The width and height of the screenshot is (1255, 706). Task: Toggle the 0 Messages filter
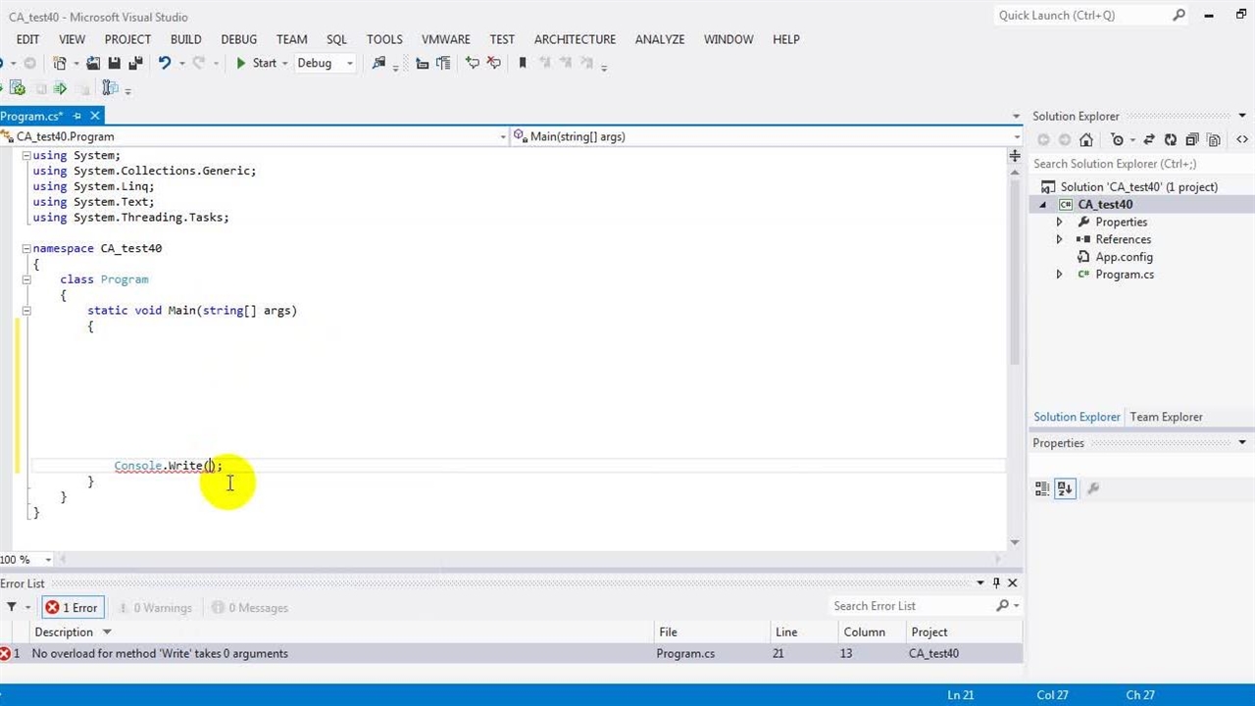pyautogui.click(x=249, y=608)
